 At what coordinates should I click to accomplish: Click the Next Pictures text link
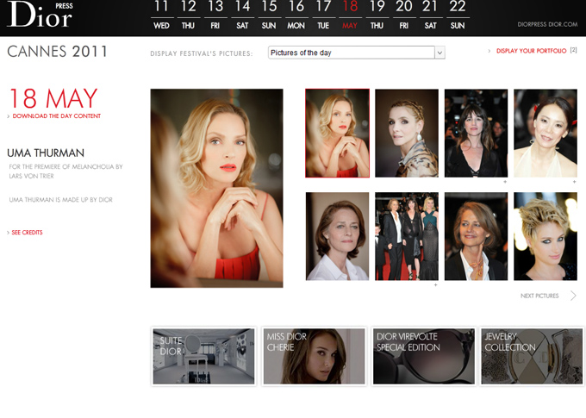tap(539, 296)
